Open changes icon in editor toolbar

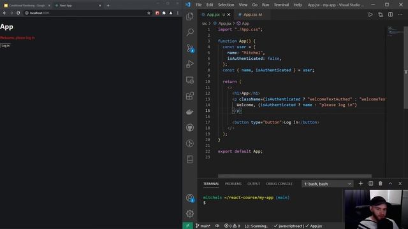click(x=381, y=15)
